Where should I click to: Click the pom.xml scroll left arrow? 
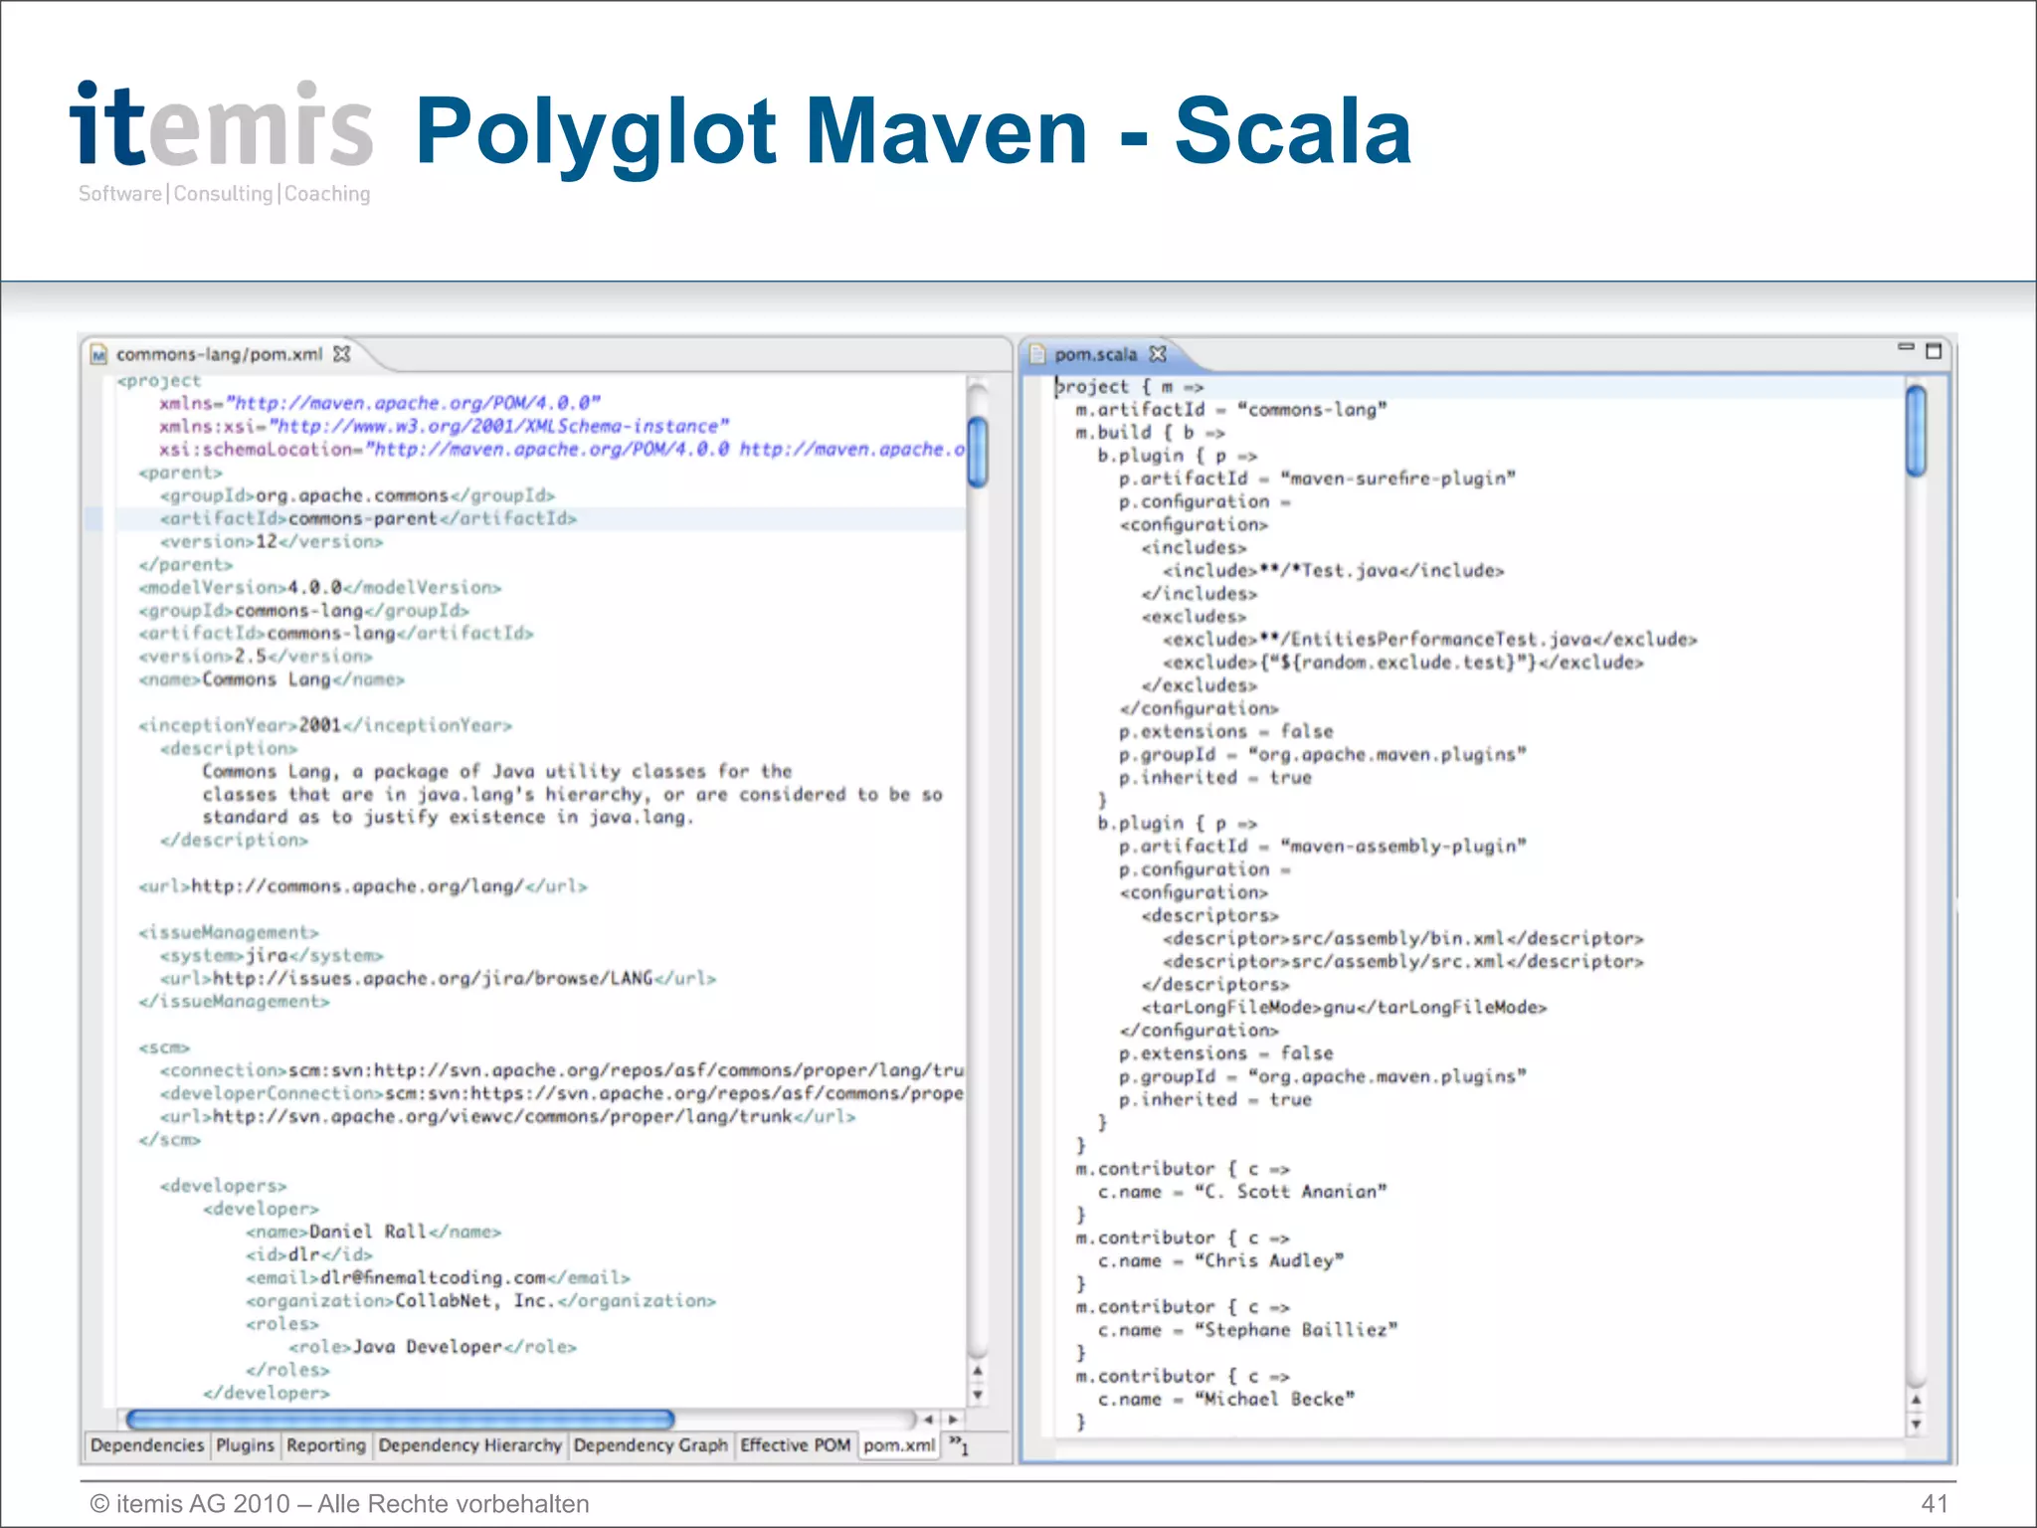coord(928,1420)
